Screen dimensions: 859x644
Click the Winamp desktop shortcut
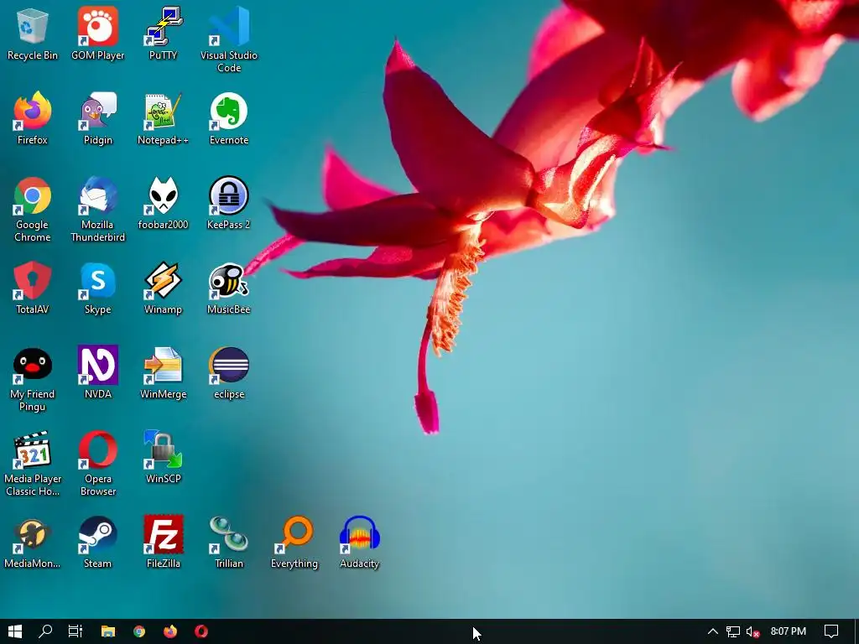(x=164, y=288)
